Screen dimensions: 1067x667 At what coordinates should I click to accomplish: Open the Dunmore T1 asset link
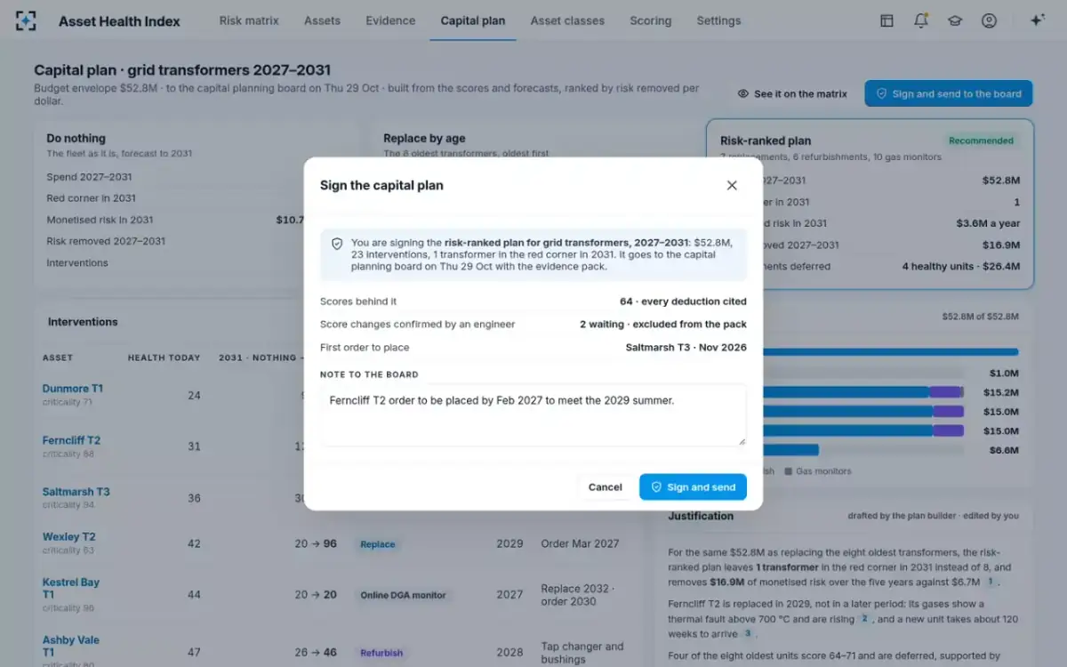coord(73,389)
